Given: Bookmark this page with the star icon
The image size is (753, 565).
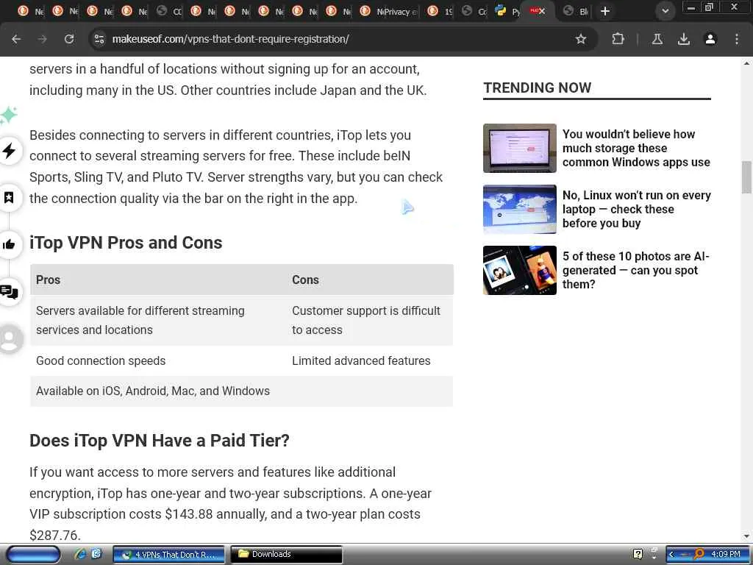Looking at the screenshot, I should [x=581, y=39].
